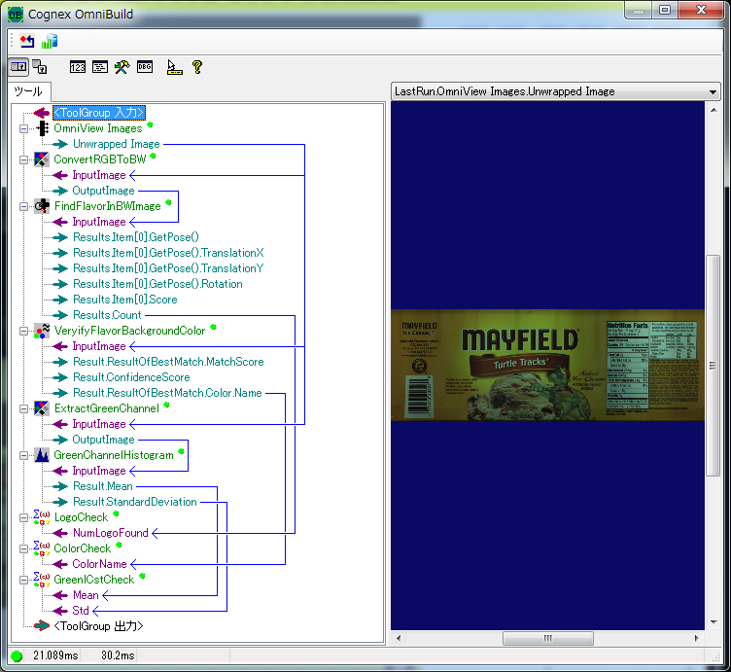
Task: Click the horizontal scrollbar thumb of image view
Action: pos(548,638)
